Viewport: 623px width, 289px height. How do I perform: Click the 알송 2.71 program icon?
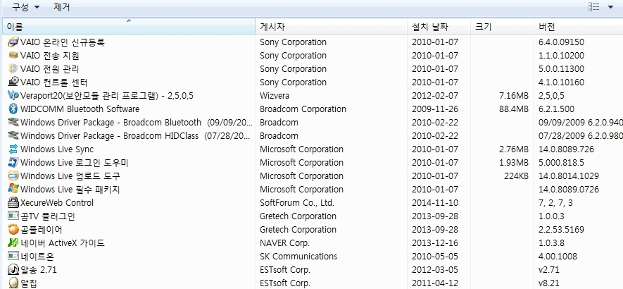click(x=13, y=270)
